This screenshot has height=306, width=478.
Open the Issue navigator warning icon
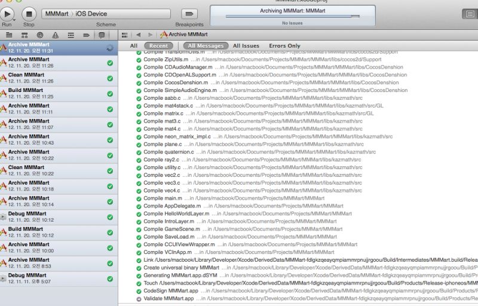56,35
